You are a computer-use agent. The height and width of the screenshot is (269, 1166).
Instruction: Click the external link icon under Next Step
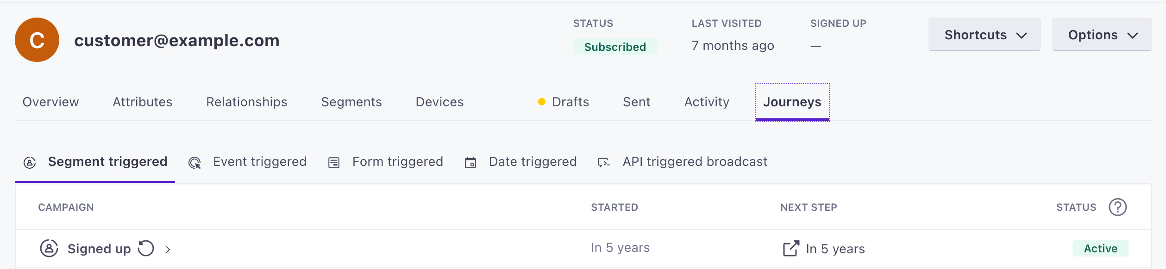[x=791, y=249]
